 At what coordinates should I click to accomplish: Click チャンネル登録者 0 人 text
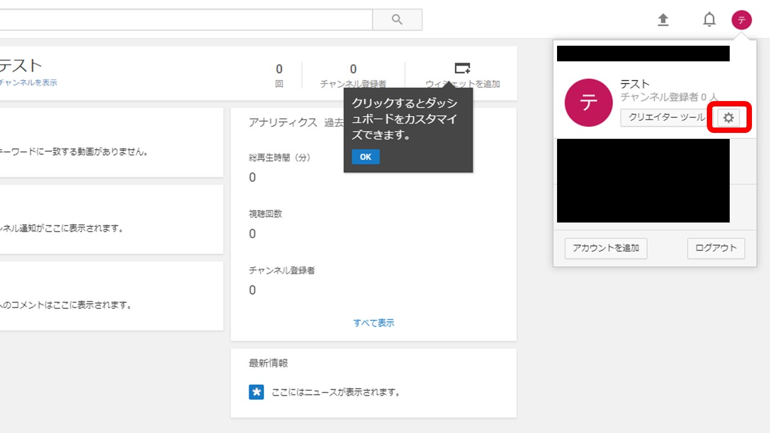coord(669,97)
